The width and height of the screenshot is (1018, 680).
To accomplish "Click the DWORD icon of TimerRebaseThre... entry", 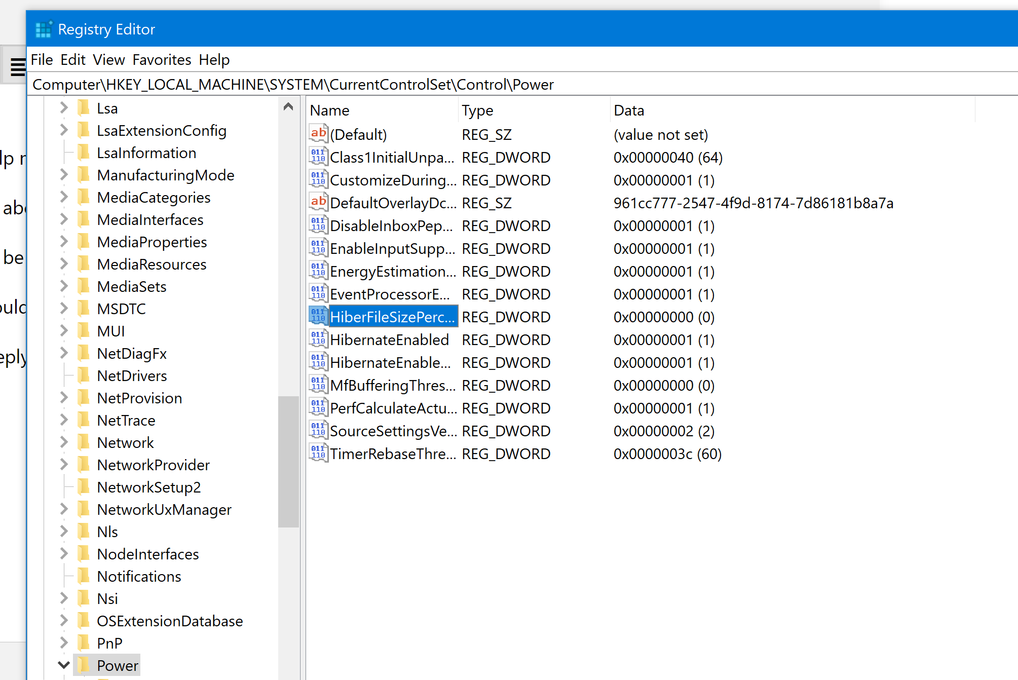I will 318,453.
